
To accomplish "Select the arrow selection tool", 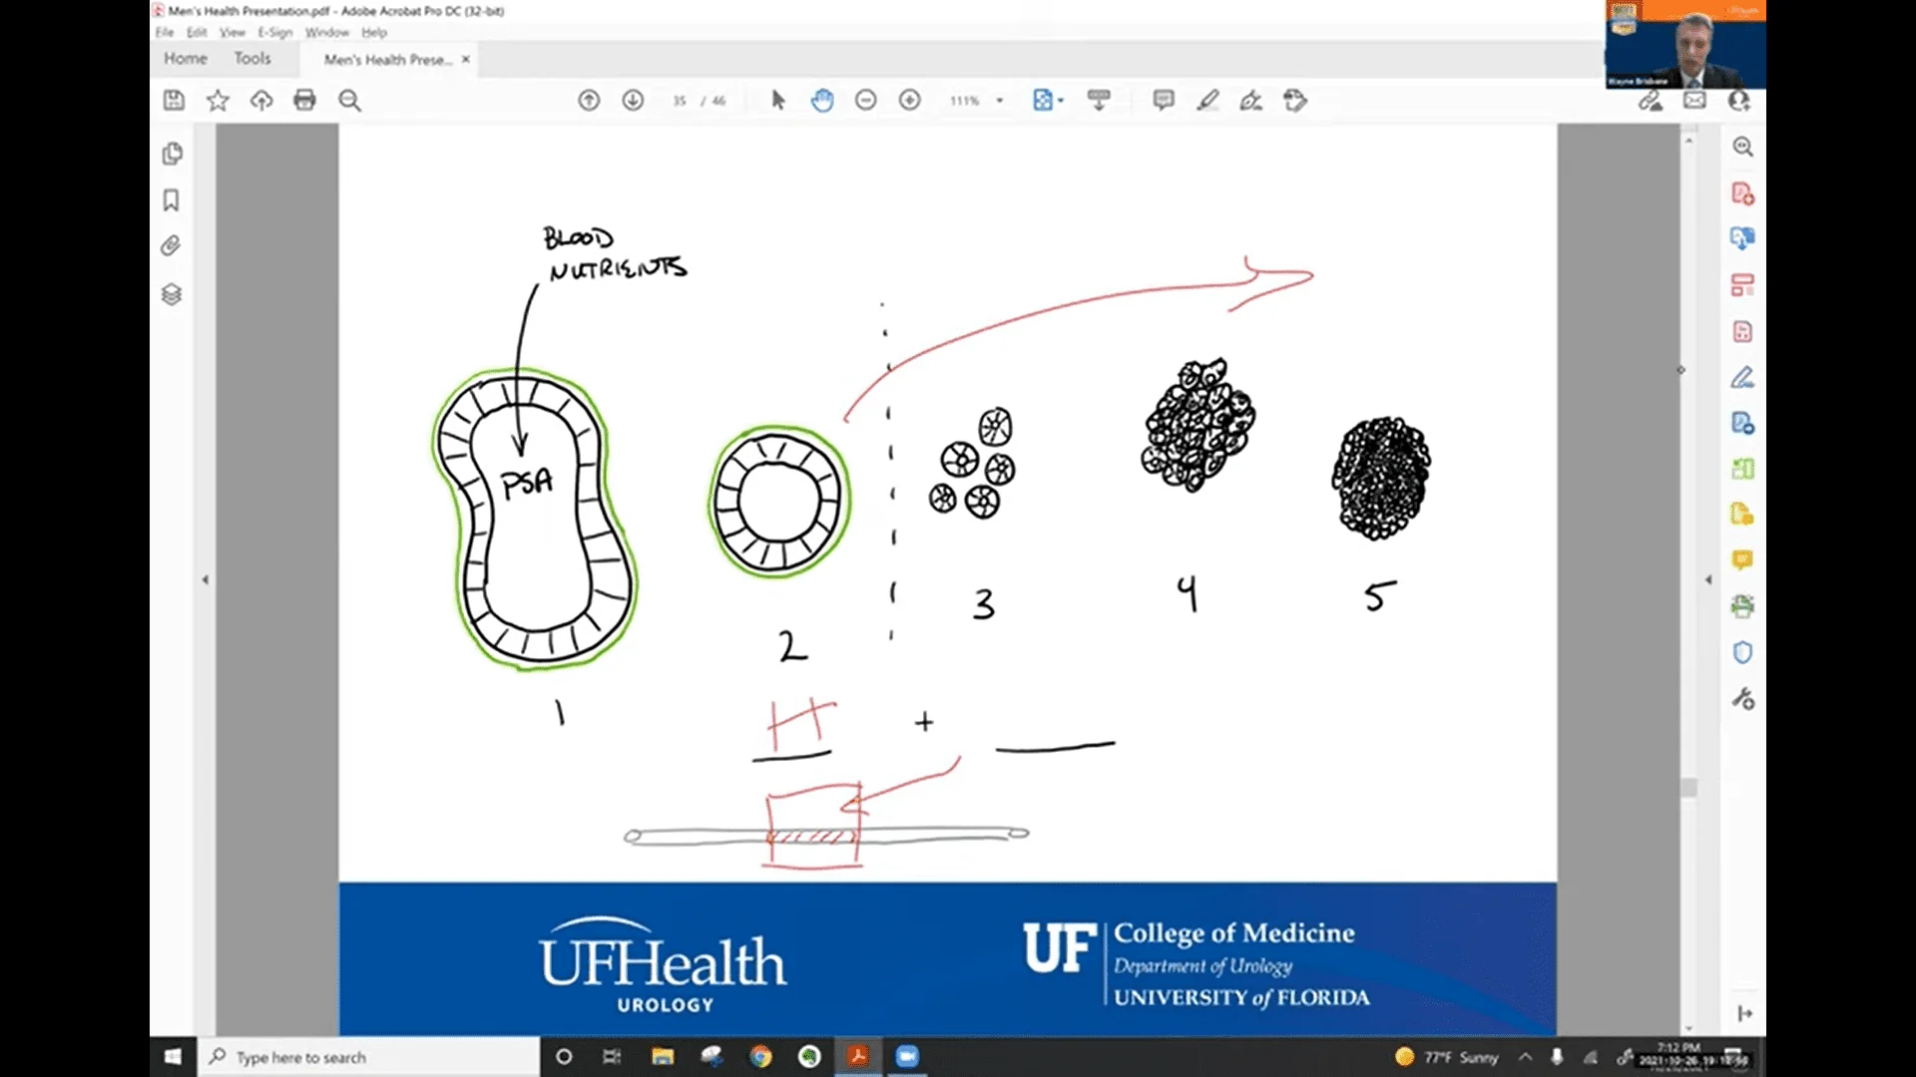I will click(x=778, y=100).
